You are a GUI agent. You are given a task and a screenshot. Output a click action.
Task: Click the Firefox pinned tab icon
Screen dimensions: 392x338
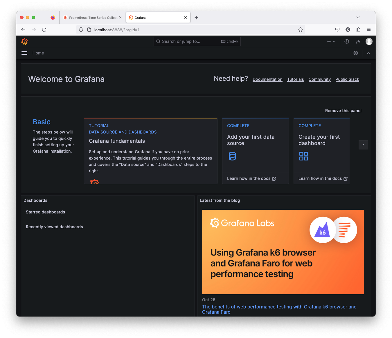click(53, 17)
